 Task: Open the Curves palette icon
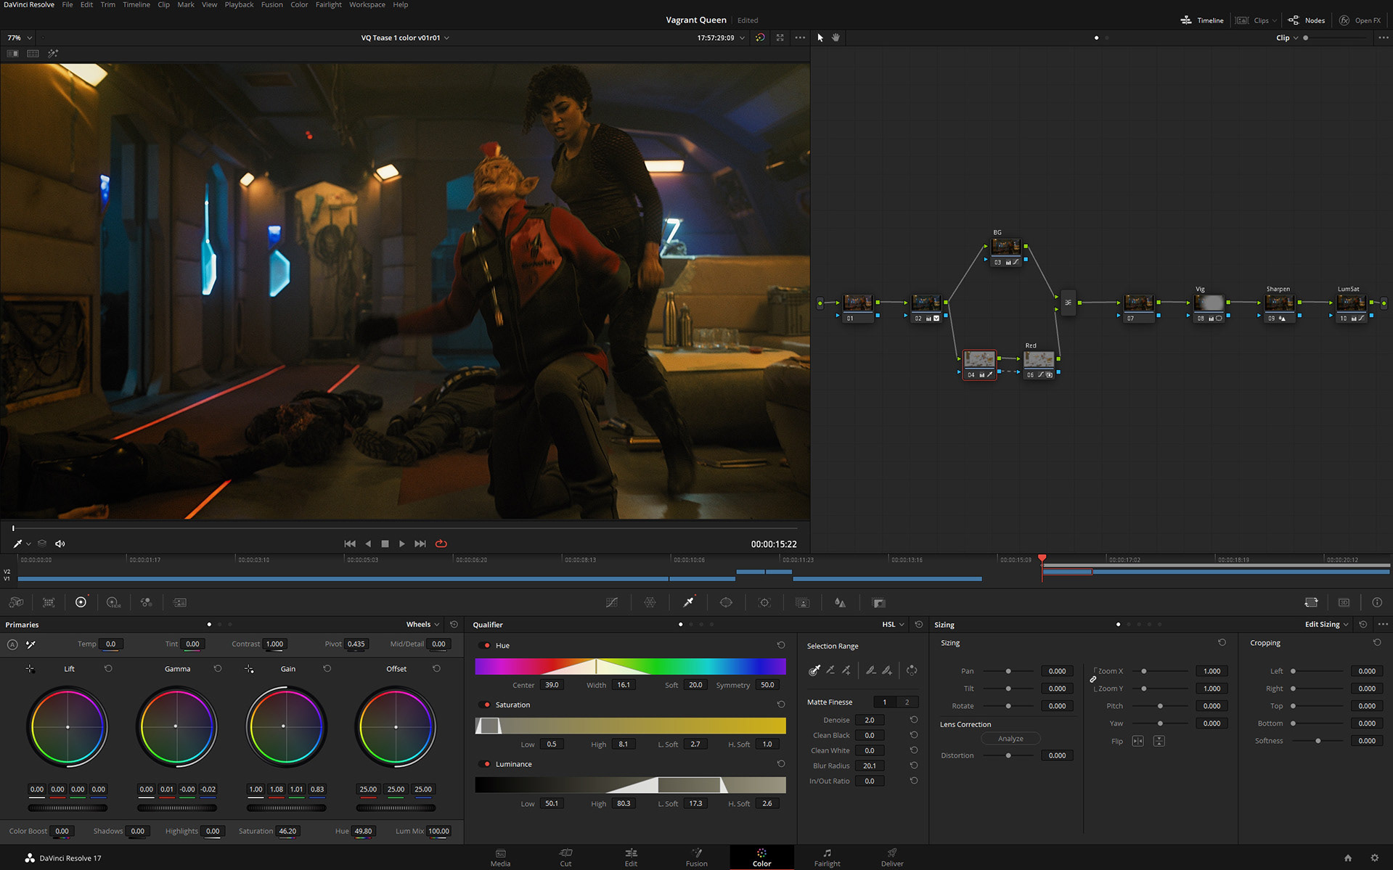612,602
